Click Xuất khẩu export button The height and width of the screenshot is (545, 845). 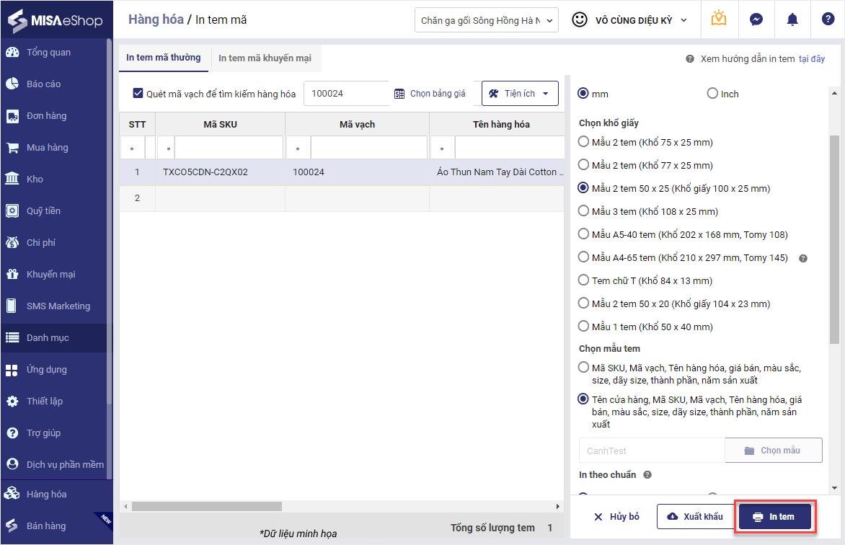click(695, 516)
